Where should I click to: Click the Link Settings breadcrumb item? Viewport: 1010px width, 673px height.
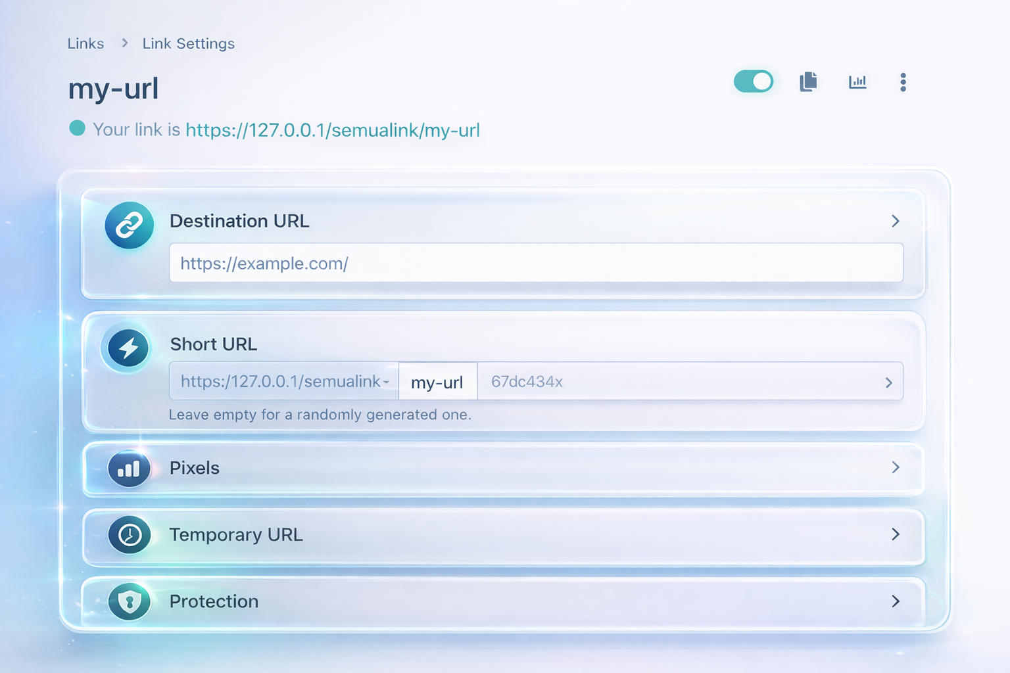click(x=188, y=43)
